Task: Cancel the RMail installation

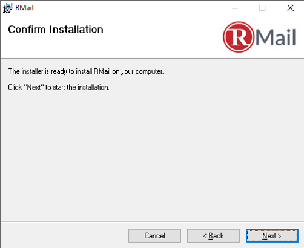Action: point(154,236)
